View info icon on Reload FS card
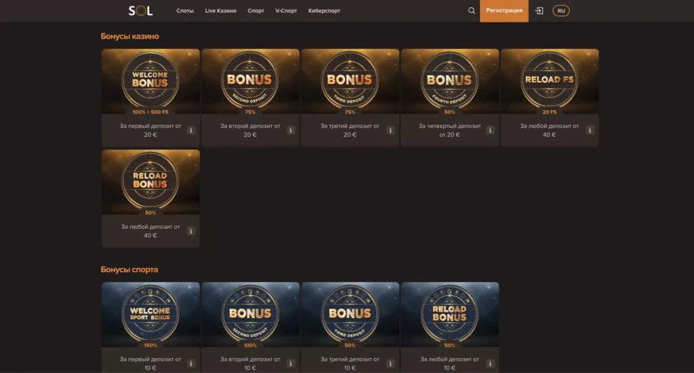This screenshot has height=373, width=694. tap(590, 131)
